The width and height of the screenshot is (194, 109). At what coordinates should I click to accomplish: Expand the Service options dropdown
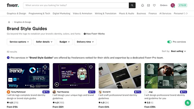(19, 42)
